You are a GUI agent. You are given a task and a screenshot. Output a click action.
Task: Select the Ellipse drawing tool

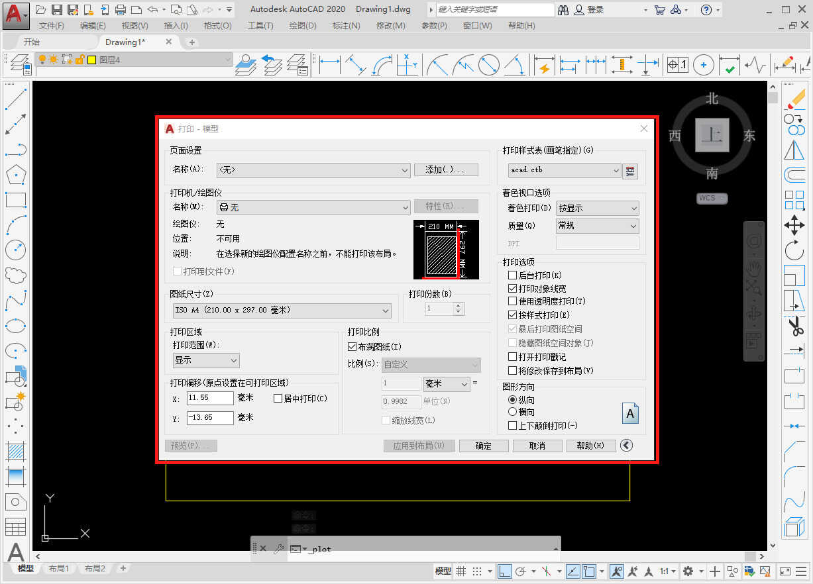pyautogui.click(x=15, y=325)
